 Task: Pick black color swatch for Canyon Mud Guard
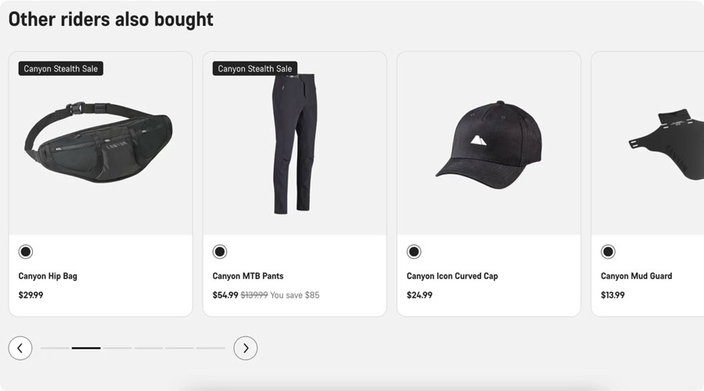click(608, 252)
